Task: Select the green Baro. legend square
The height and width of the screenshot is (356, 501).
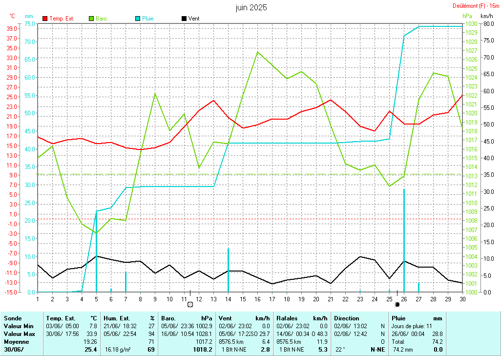Action: 91,19
